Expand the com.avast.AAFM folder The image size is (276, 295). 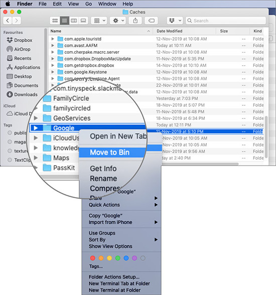pyautogui.click(x=53, y=45)
